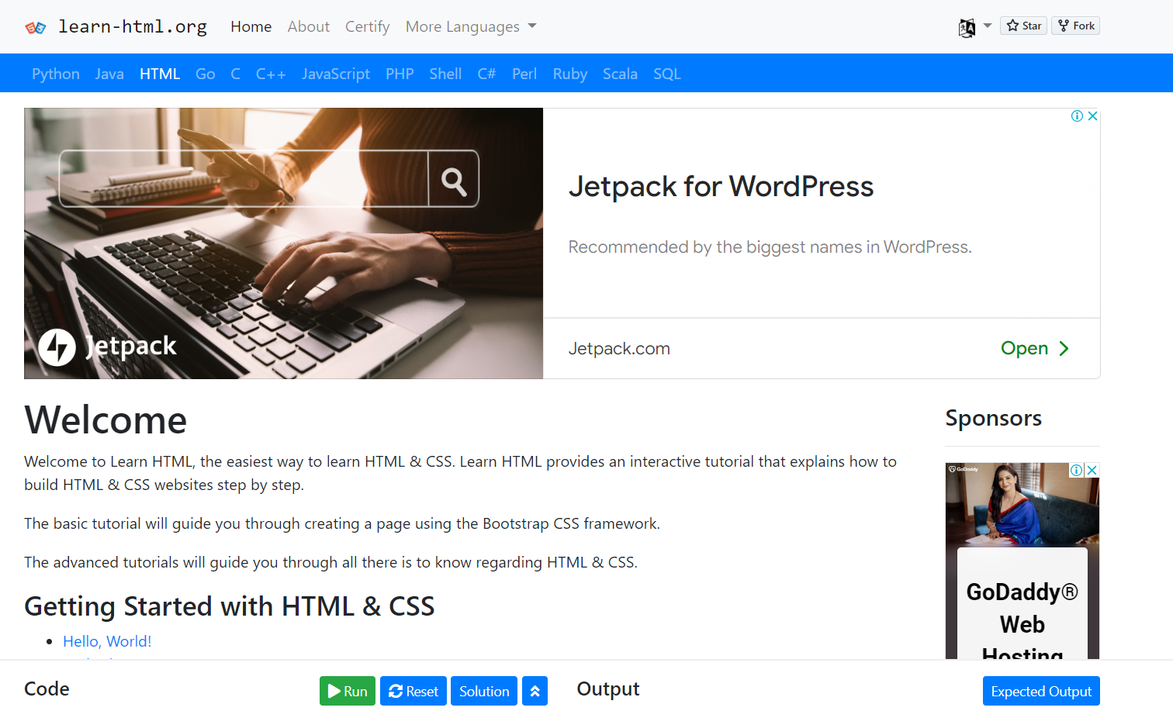Click the Sponsors heading

point(993,418)
